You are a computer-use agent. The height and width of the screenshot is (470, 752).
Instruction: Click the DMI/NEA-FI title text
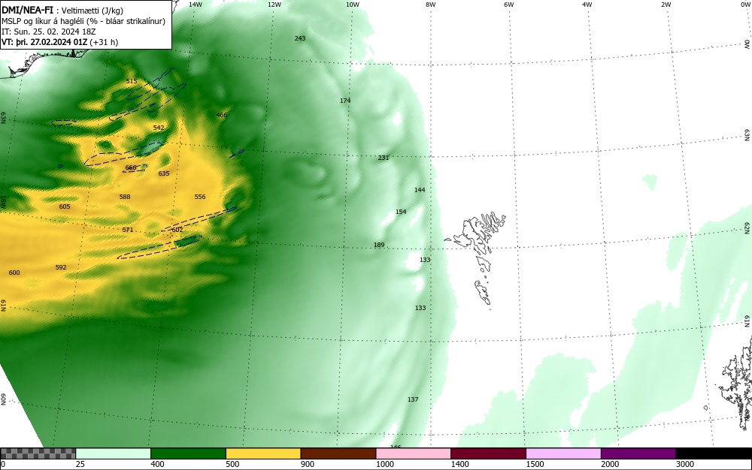point(27,10)
